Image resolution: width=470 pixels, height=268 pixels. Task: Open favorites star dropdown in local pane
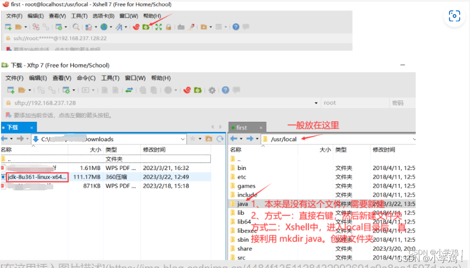[x=200, y=139]
